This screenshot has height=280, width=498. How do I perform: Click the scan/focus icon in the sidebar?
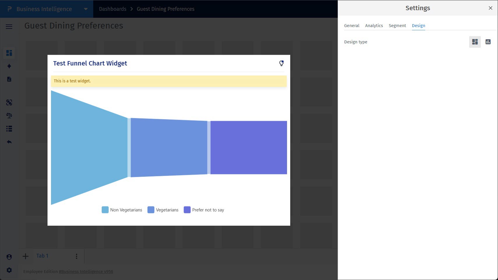pos(9,102)
